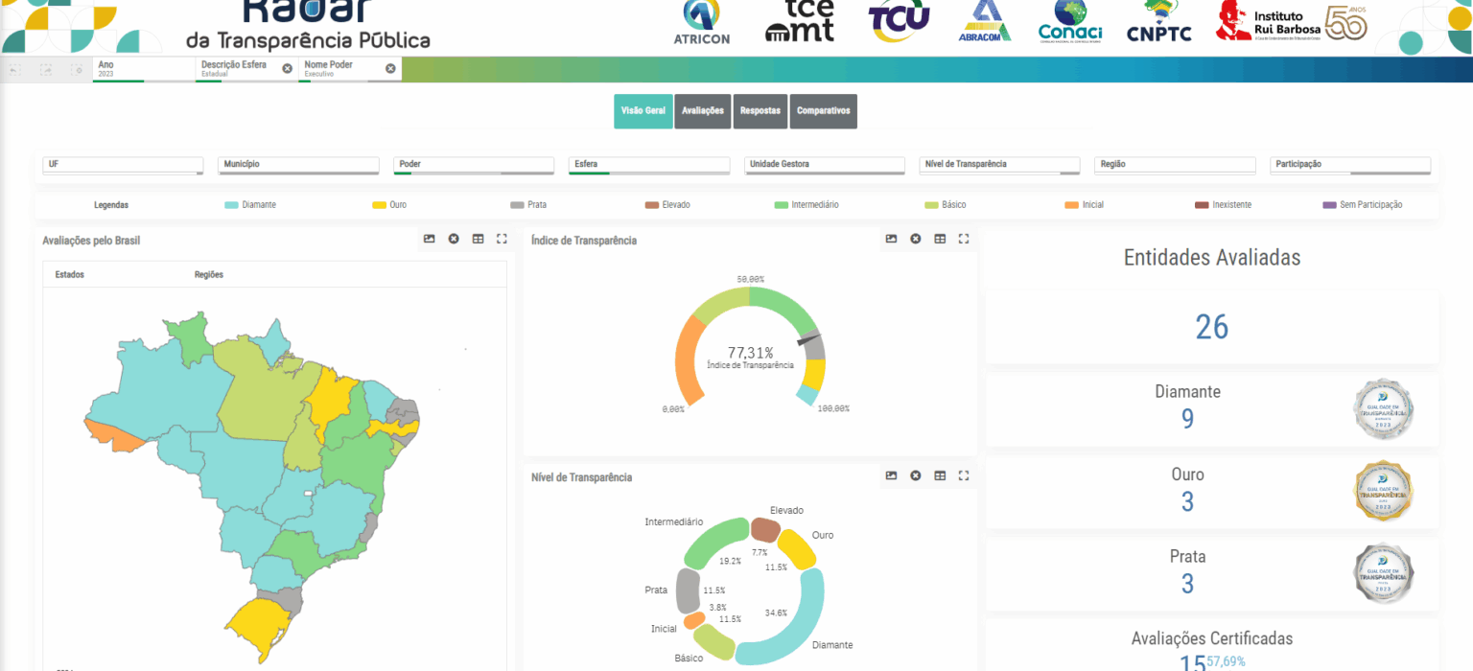The image size is (1473, 671).
Task: Export the Avaliações pelo Brasil map as image
Action: coord(430,239)
